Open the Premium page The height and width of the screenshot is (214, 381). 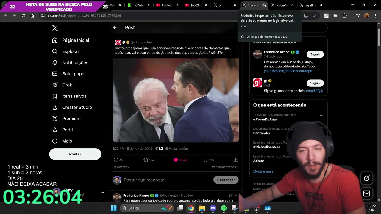pyautogui.click(x=66, y=119)
